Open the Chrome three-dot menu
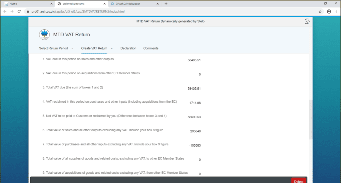 tap(336, 11)
